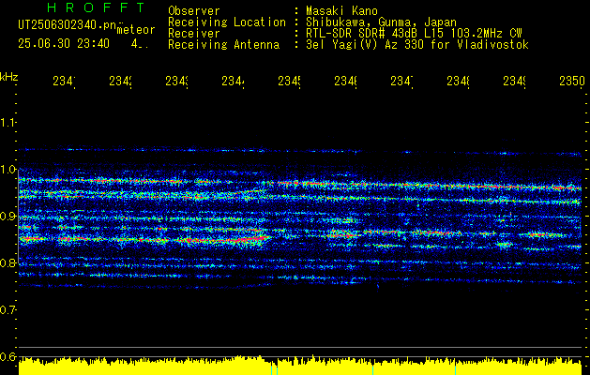Click the date 25.06.30 23:40

click(64, 44)
